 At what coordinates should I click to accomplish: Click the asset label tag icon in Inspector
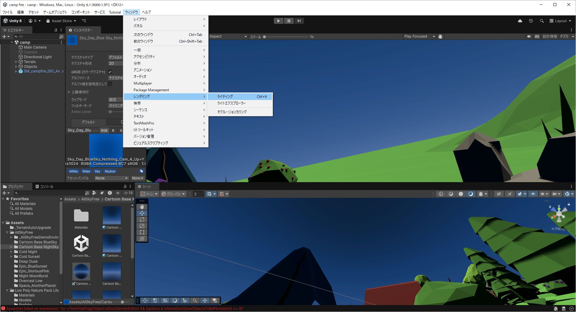pyautogui.click(x=141, y=171)
